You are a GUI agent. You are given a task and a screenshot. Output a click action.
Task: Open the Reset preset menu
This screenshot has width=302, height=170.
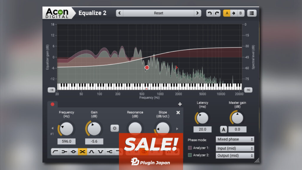[158, 13]
